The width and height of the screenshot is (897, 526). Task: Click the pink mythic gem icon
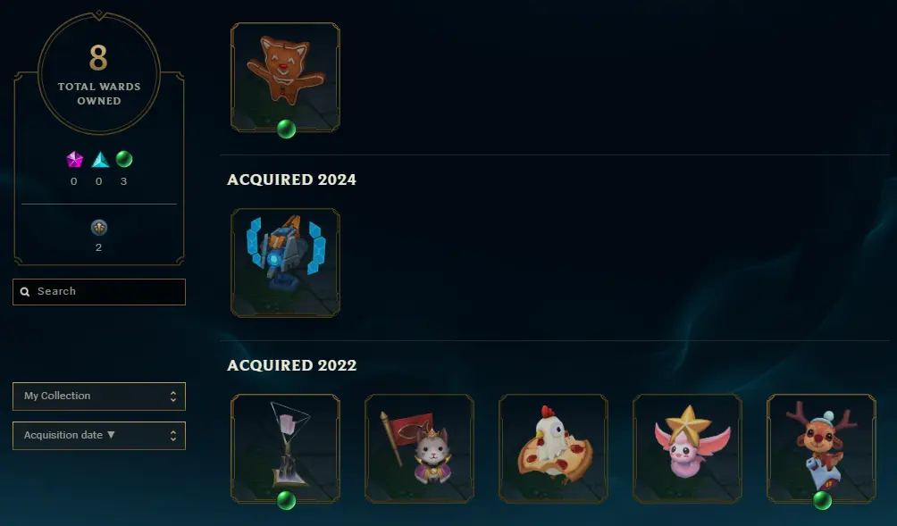(74, 160)
